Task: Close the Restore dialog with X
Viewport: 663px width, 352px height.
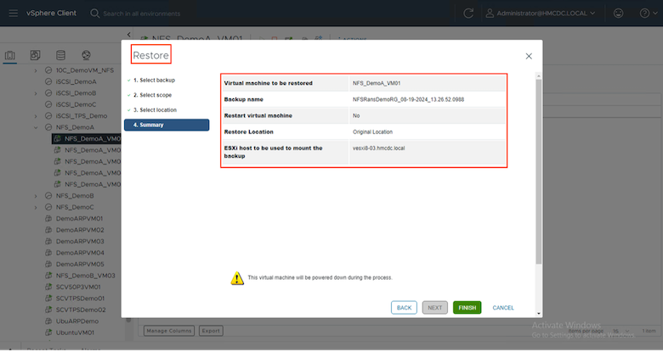Action: [x=529, y=56]
